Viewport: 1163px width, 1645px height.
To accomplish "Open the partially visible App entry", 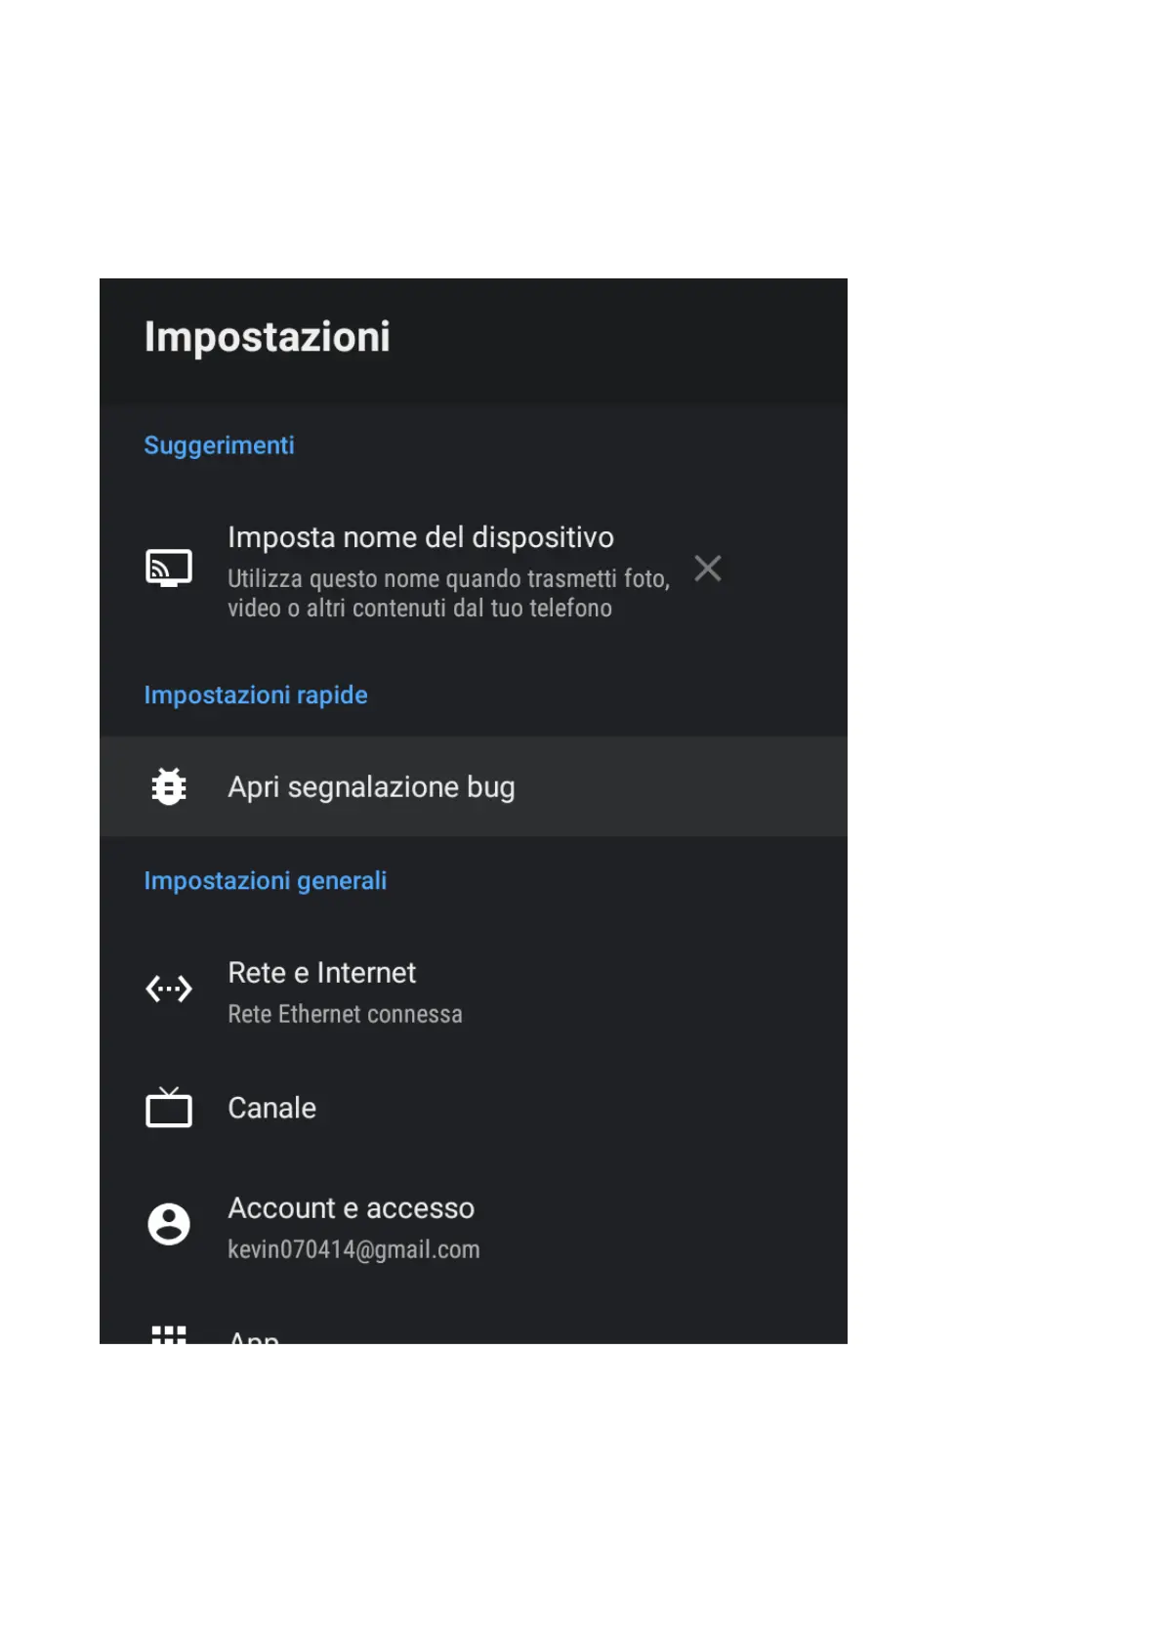I will pyautogui.click(x=474, y=1333).
